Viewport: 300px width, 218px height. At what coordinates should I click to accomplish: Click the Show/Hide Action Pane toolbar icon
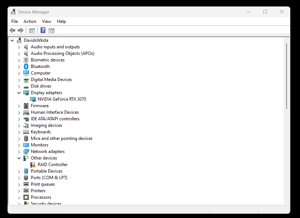point(52,31)
